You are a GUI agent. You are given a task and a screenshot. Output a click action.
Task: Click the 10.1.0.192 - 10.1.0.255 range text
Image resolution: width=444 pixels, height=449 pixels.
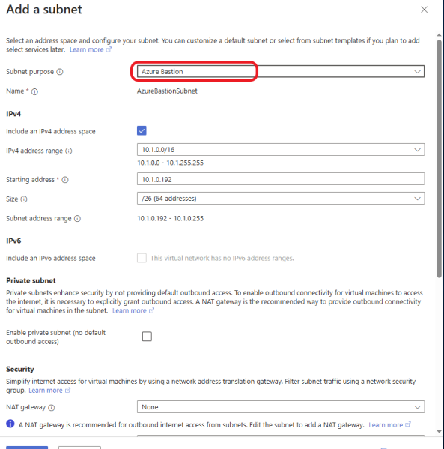170,218
